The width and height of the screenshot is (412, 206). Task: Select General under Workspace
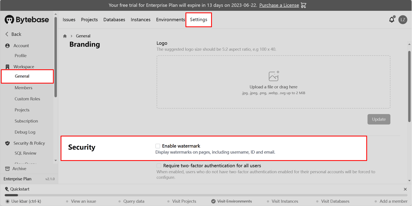(27, 76)
